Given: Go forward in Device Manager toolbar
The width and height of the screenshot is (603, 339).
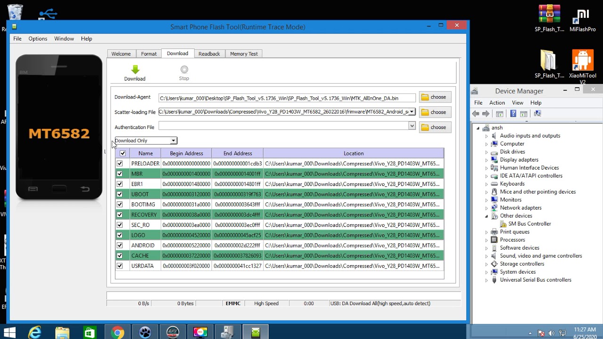Looking at the screenshot, I should (487, 113).
